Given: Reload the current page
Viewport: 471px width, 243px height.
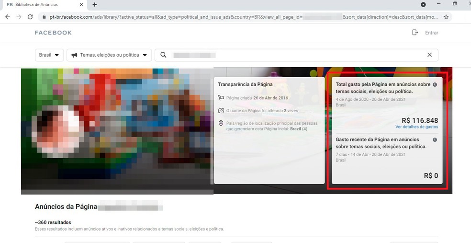Looking at the screenshot, I should pyautogui.click(x=30, y=17).
